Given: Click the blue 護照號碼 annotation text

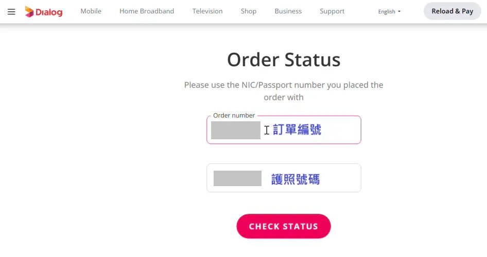Looking at the screenshot, I should [295, 179].
